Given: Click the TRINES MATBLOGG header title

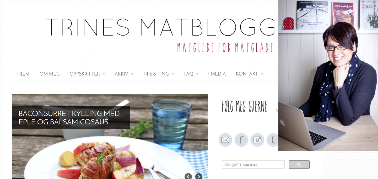Looking at the screenshot, I should coord(160,27).
